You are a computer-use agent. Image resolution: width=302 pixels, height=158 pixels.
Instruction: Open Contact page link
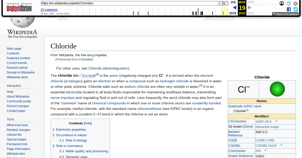(x=16, y=111)
